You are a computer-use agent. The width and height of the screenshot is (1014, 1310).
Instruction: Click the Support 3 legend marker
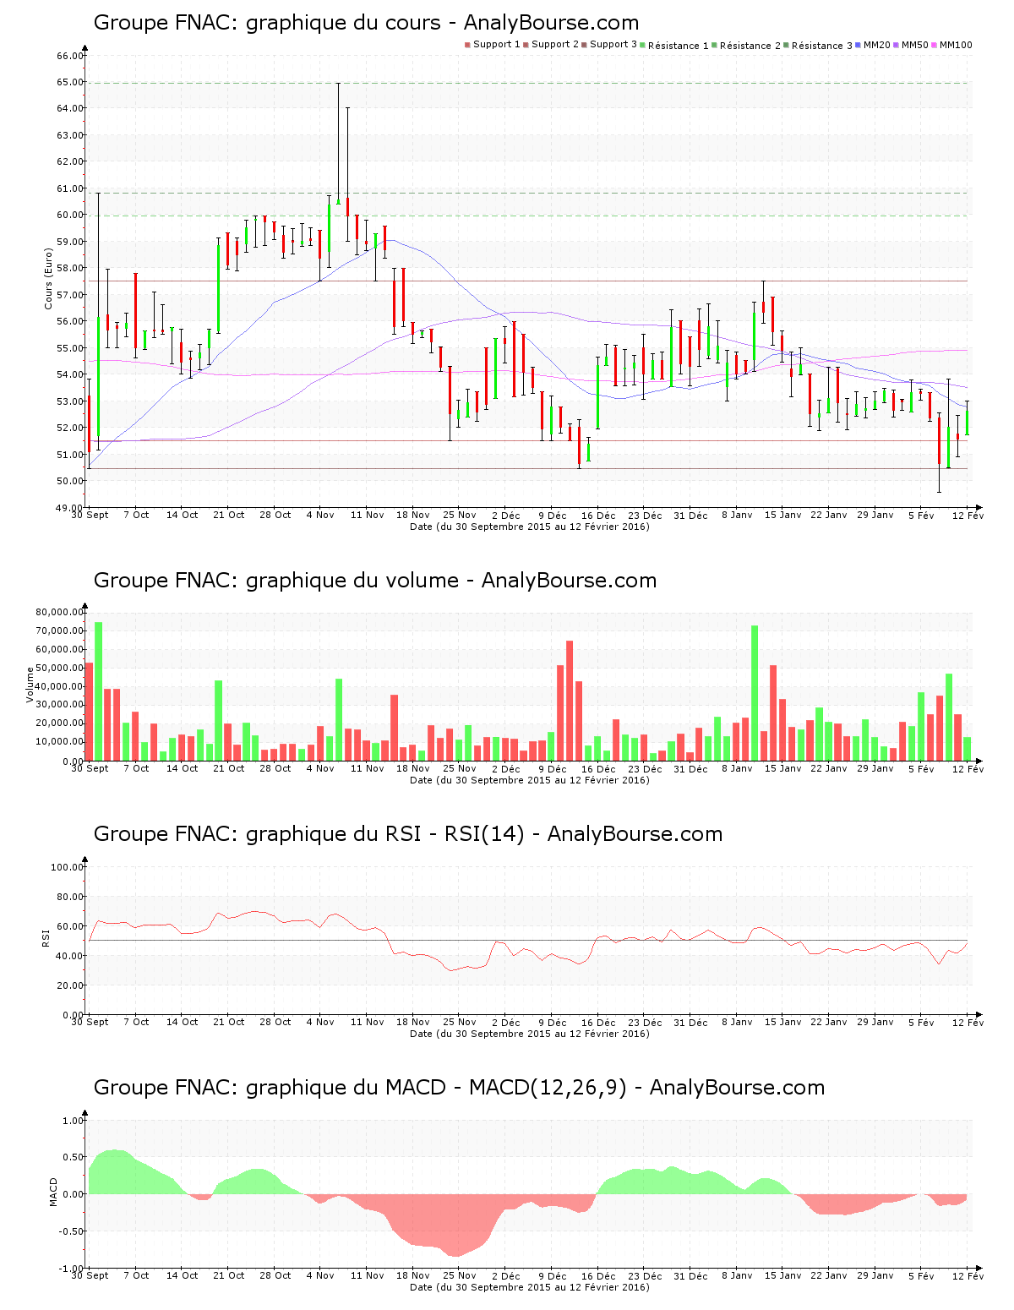tap(584, 45)
